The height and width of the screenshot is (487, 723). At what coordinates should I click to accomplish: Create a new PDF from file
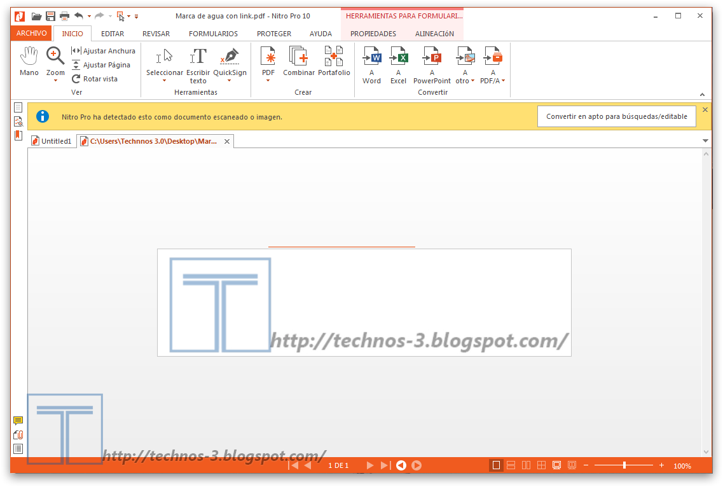tap(268, 61)
